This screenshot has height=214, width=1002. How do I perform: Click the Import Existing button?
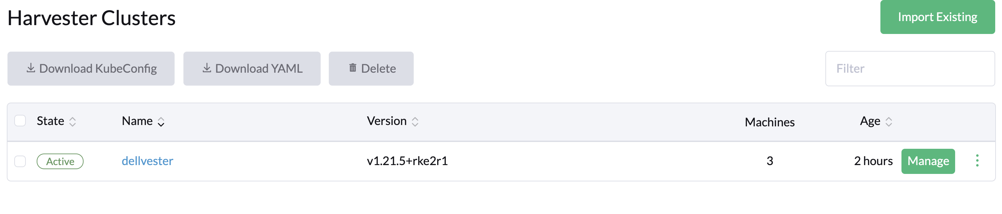click(937, 17)
